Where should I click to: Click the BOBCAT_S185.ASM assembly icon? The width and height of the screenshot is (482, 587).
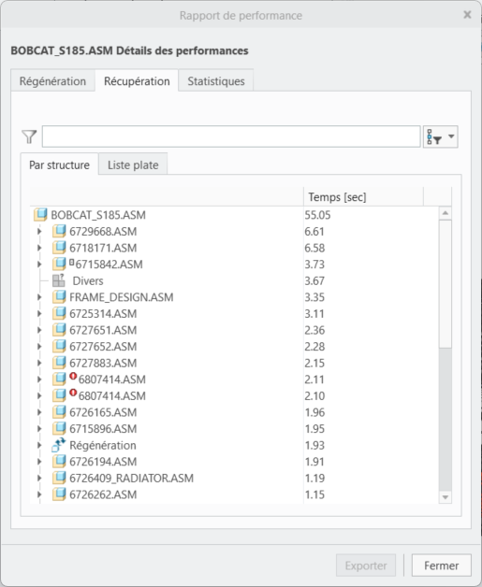click(x=40, y=215)
